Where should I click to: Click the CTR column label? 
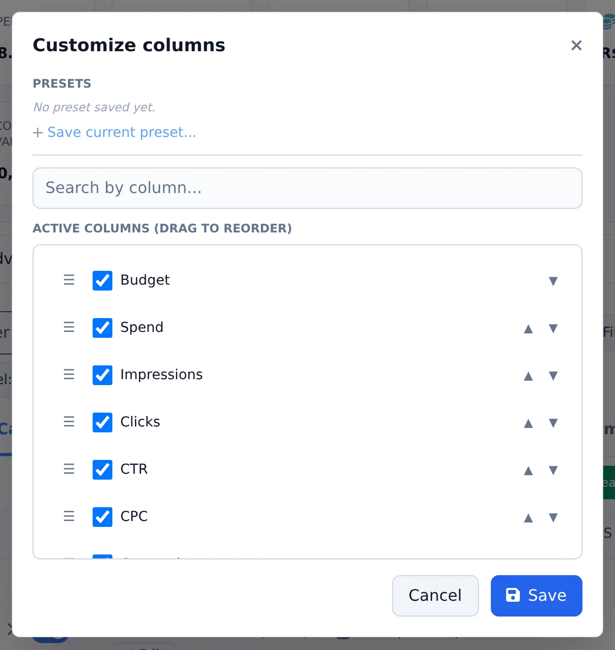134,469
